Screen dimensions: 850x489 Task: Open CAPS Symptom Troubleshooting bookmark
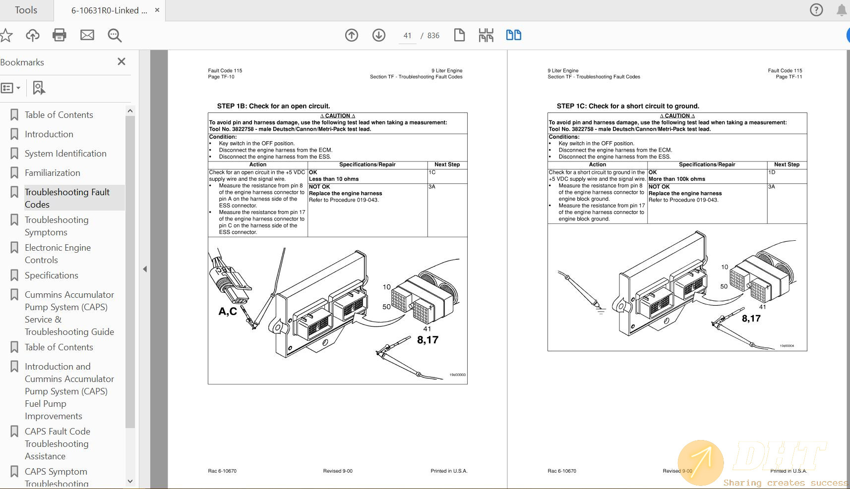56,477
